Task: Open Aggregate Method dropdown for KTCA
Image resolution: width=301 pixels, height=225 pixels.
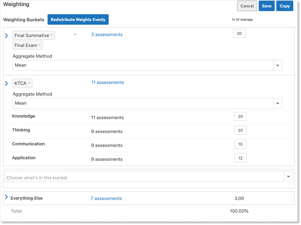Action: [x=277, y=103]
